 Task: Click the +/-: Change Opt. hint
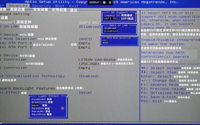click(x=159, y=81)
